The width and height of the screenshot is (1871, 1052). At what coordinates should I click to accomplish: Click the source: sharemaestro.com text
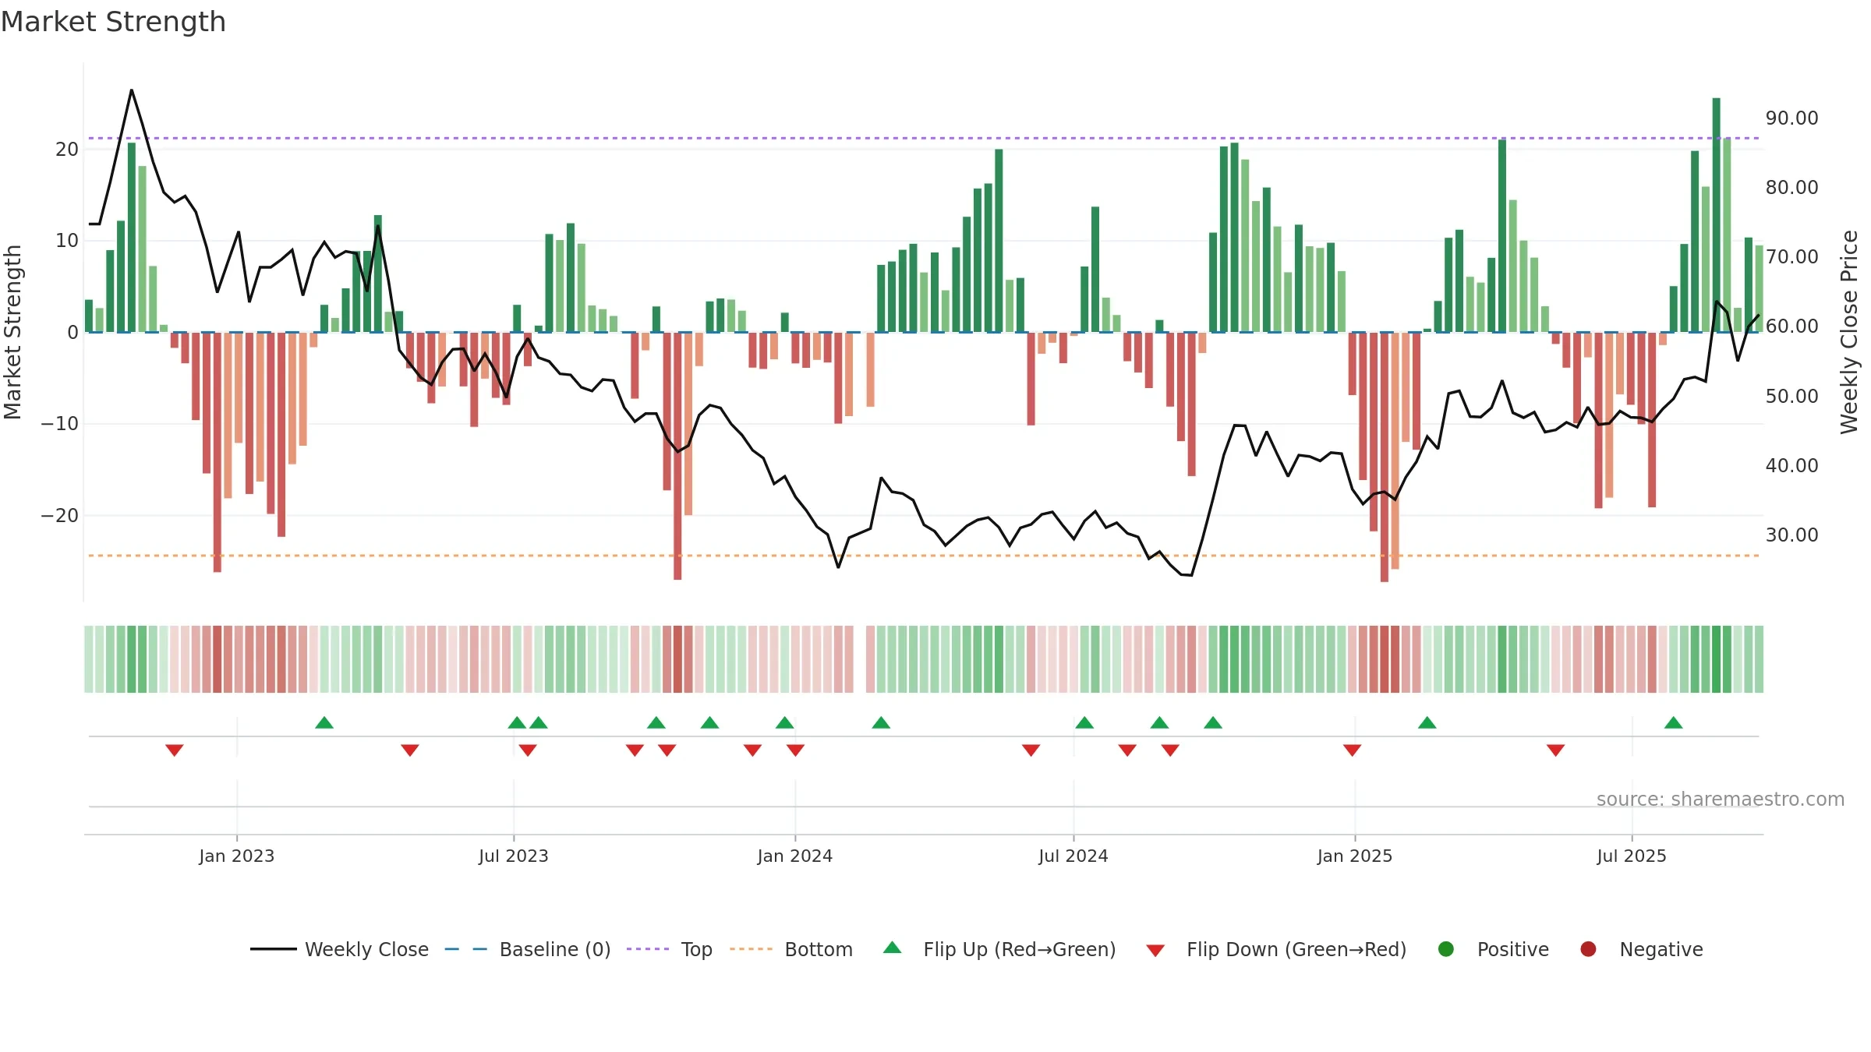point(1721,800)
